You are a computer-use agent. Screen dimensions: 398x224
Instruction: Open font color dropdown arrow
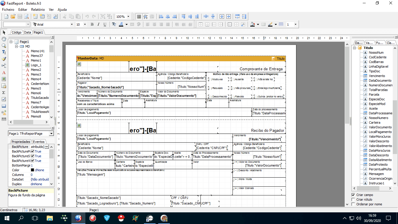point(127,24)
